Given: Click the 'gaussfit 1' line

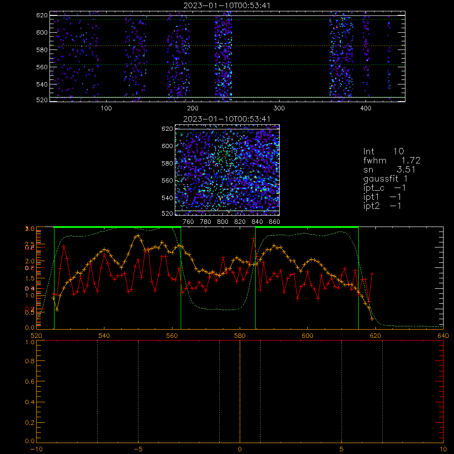Looking at the screenshot, I should 385,178.
